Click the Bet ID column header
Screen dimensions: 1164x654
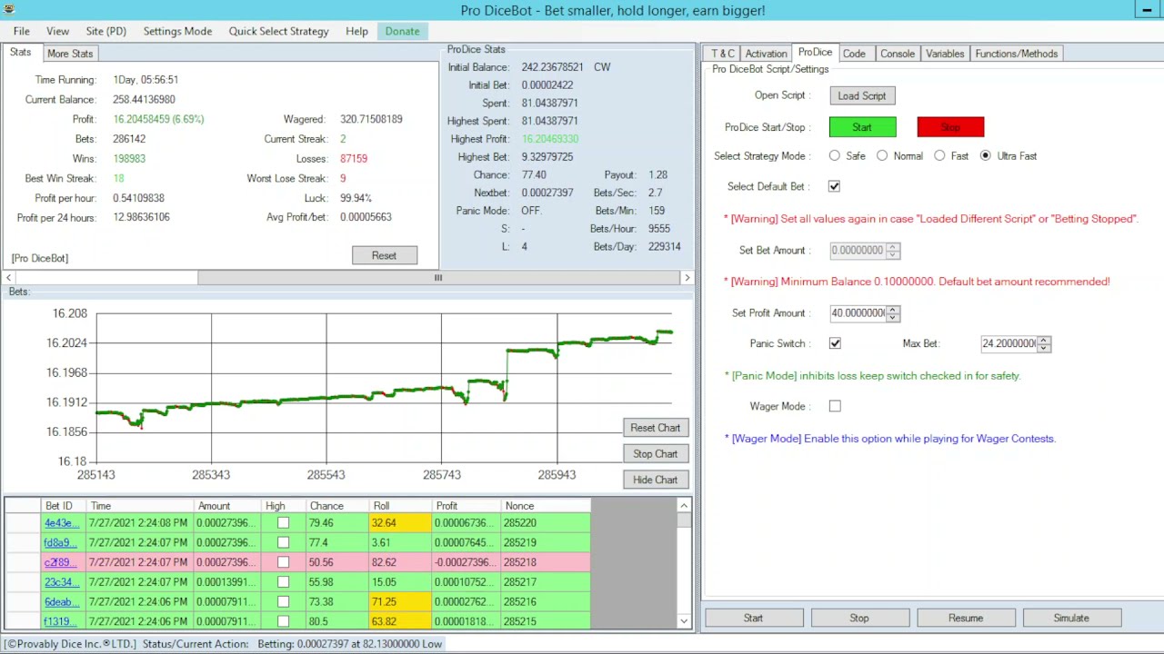[64, 506]
